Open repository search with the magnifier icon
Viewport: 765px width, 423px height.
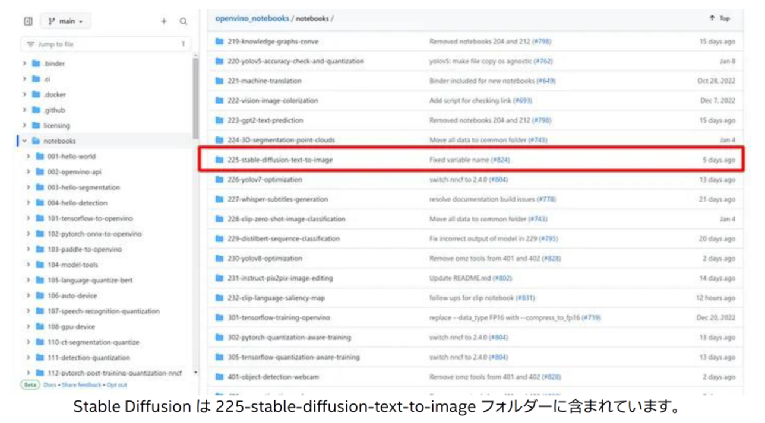184,20
